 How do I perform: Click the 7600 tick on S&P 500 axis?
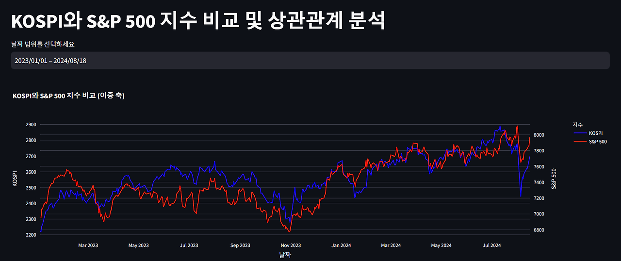pos(539,166)
